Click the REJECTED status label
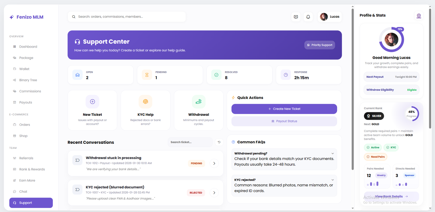This screenshot has width=435, height=212. tap(196, 193)
